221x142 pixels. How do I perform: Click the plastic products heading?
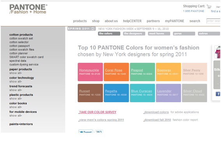click(x=21, y=95)
